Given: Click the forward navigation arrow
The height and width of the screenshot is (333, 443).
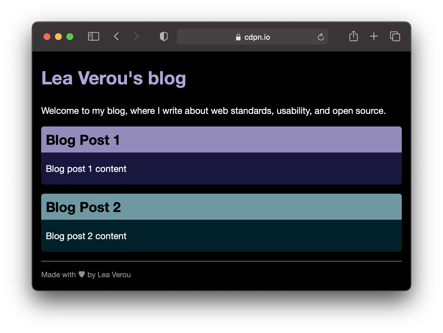Looking at the screenshot, I should tap(136, 37).
